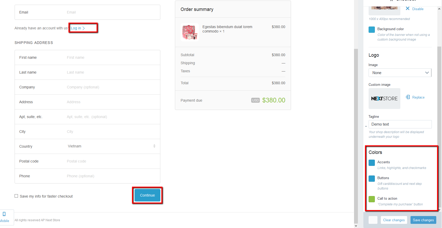
Task: Click the Egestas bibendum duiat lorem product name
Action: tap(227, 29)
